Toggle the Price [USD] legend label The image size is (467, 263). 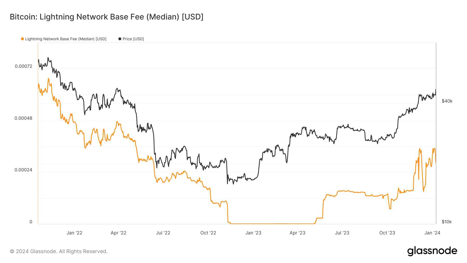pyautogui.click(x=133, y=39)
